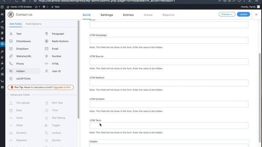Close the form builder
This screenshot has width=262, height=147.
coord(256,15)
